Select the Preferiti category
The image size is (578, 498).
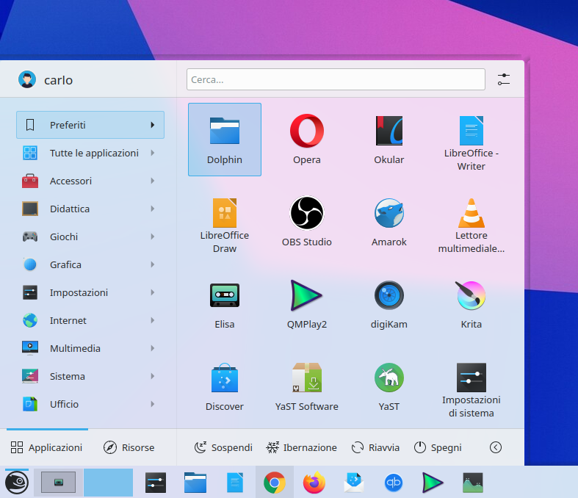(90, 125)
